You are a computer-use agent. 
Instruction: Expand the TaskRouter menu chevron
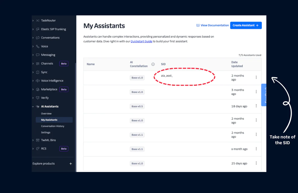(33, 20)
